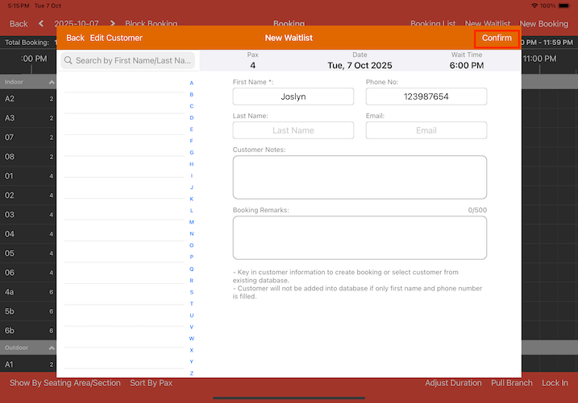Collapse the Indoor section
This screenshot has height=403, width=578.
pos(52,82)
